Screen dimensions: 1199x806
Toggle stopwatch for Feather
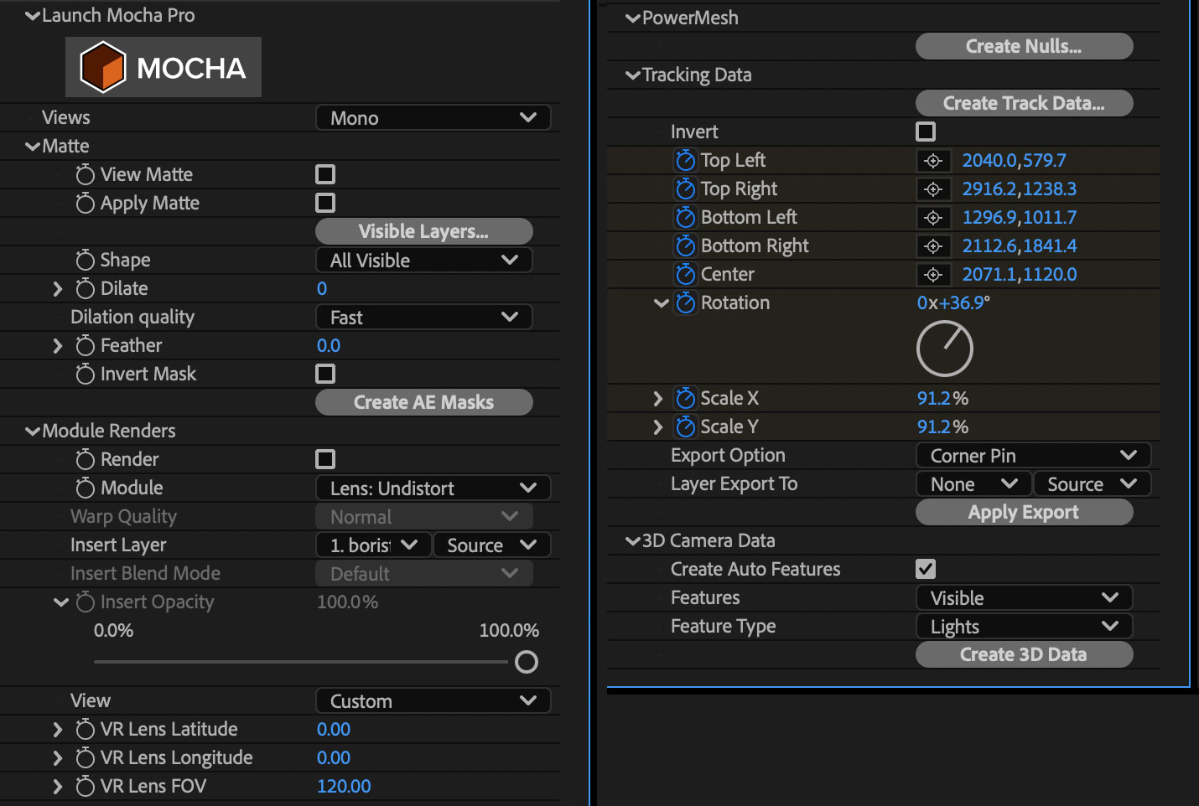coord(85,345)
